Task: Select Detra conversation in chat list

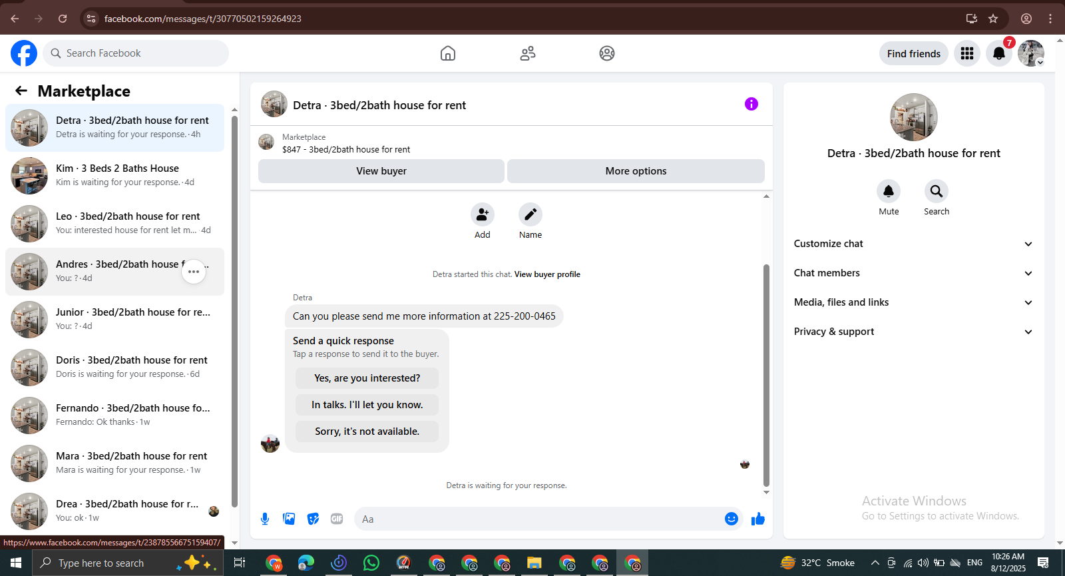Action: click(114, 127)
